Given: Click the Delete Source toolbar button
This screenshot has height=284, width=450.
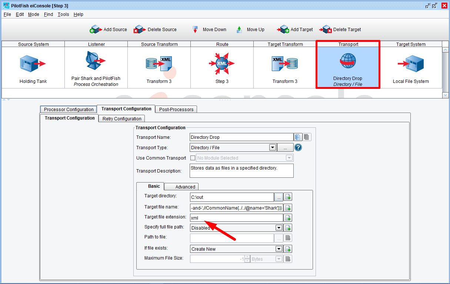Looking at the screenshot, I should point(155,30).
